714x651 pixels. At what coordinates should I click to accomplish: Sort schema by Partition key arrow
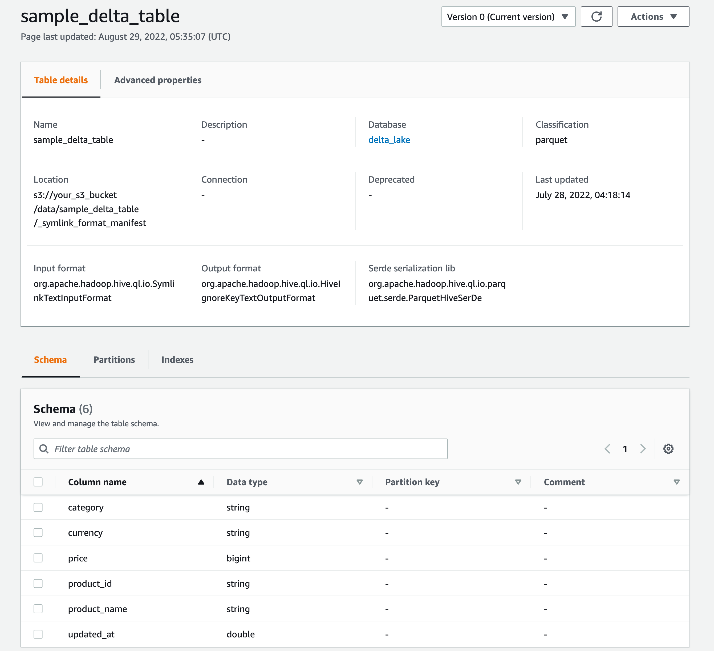click(x=518, y=482)
